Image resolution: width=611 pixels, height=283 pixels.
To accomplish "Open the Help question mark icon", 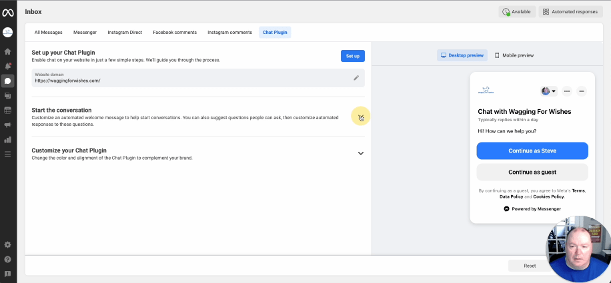I will 8,259.
